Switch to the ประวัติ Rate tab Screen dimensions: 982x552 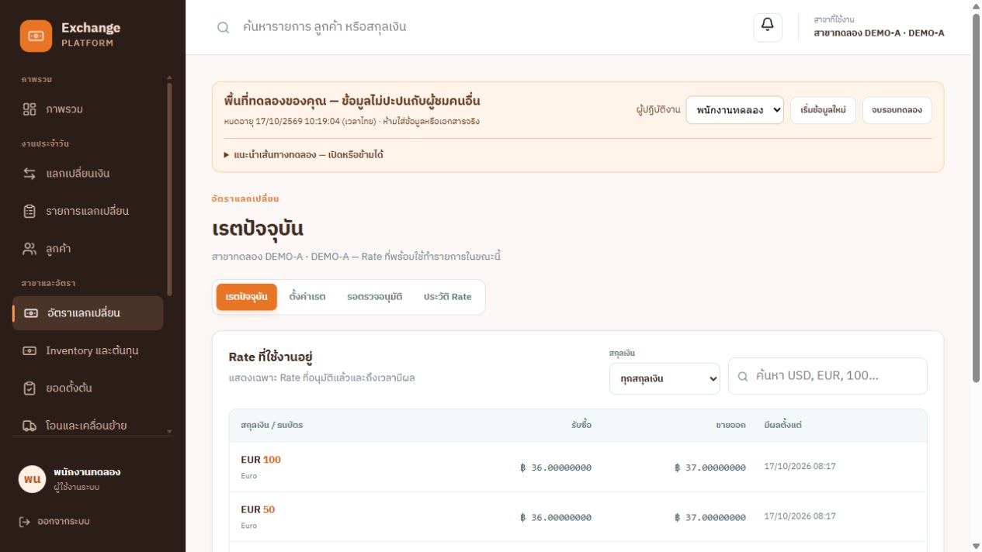pos(448,297)
